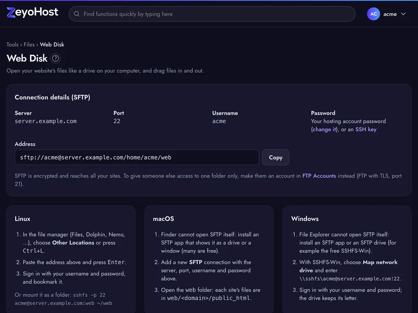418x313 pixels.
Task: Open the SSH key link
Action: pyautogui.click(x=366, y=129)
